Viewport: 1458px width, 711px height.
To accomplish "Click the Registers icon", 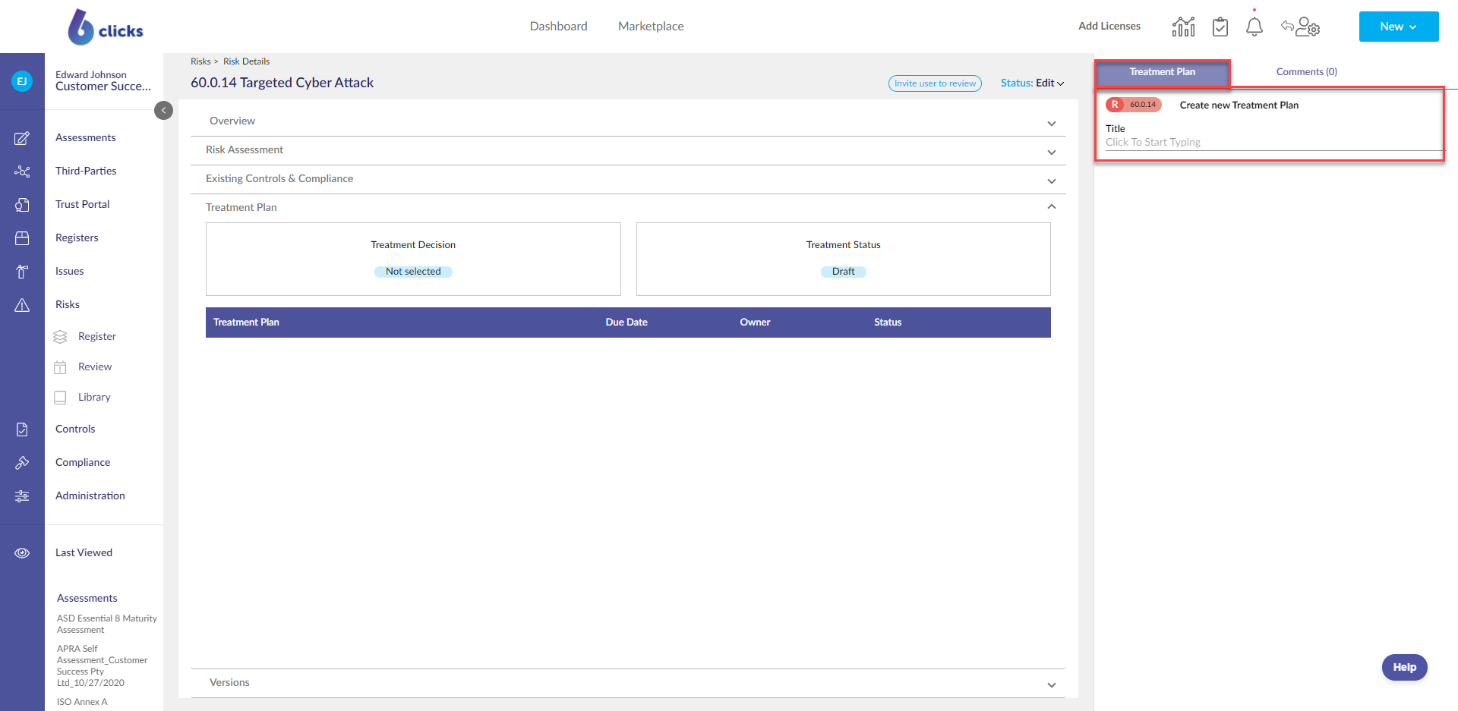I will tap(22, 238).
